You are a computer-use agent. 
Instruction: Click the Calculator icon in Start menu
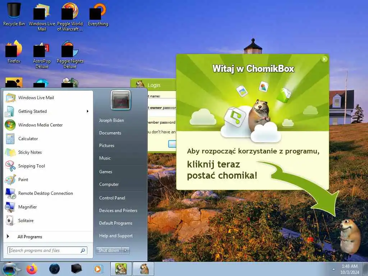[x=10, y=138]
